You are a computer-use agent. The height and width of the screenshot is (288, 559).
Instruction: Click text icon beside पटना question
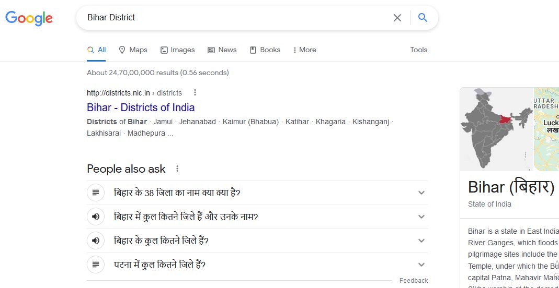(x=96, y=265)
